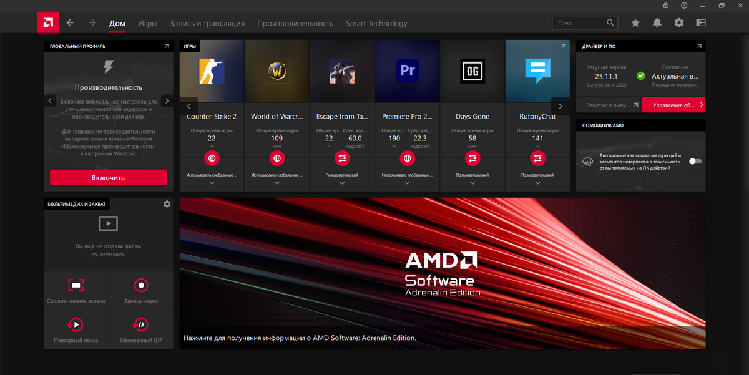Open favorites star icon

tap(635, 23)
